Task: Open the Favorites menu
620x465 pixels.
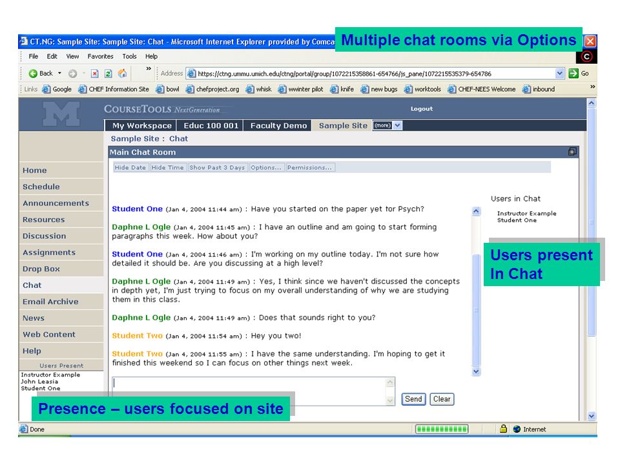Action: (x=101, y=57)
